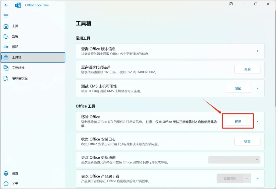
Task: Open the 激活 page
Action: tap(33, 47)
